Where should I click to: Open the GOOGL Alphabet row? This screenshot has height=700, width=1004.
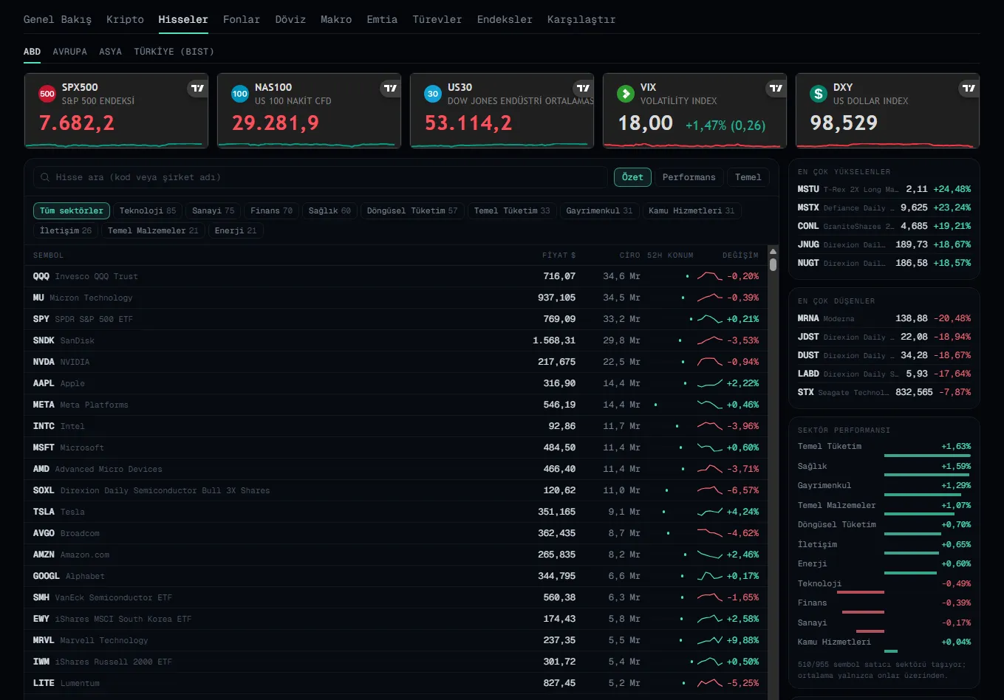[396, 576]
